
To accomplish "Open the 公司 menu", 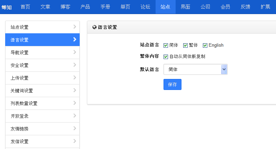I will click(x=205, y=7).
